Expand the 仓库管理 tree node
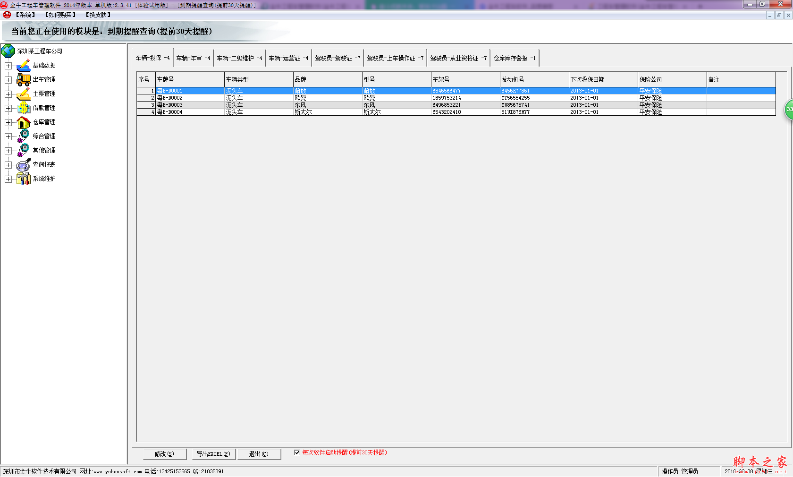The image size is (793, 477). point(8,122)
